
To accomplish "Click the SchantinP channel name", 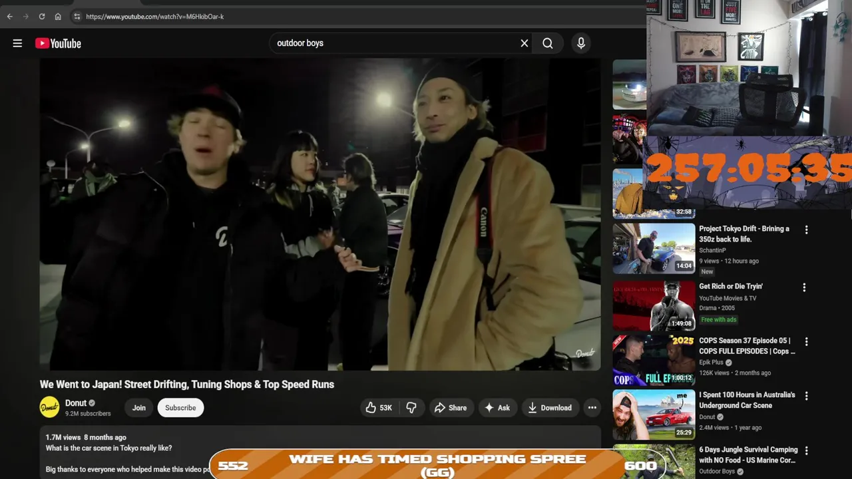I will pos(712,251).
